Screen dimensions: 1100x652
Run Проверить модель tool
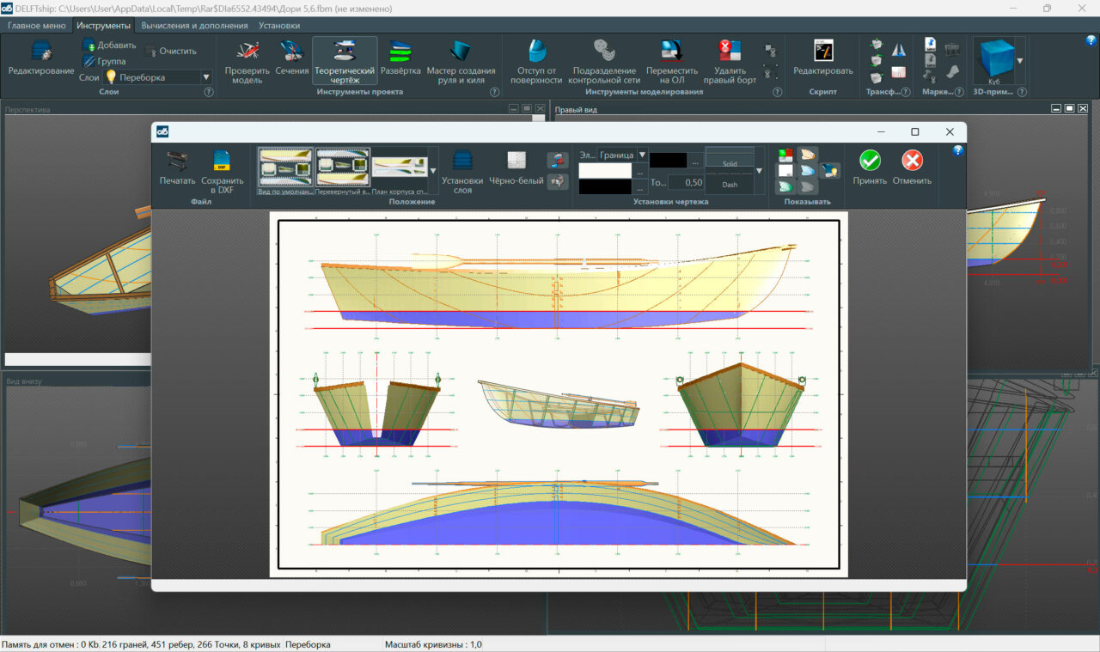247,62
